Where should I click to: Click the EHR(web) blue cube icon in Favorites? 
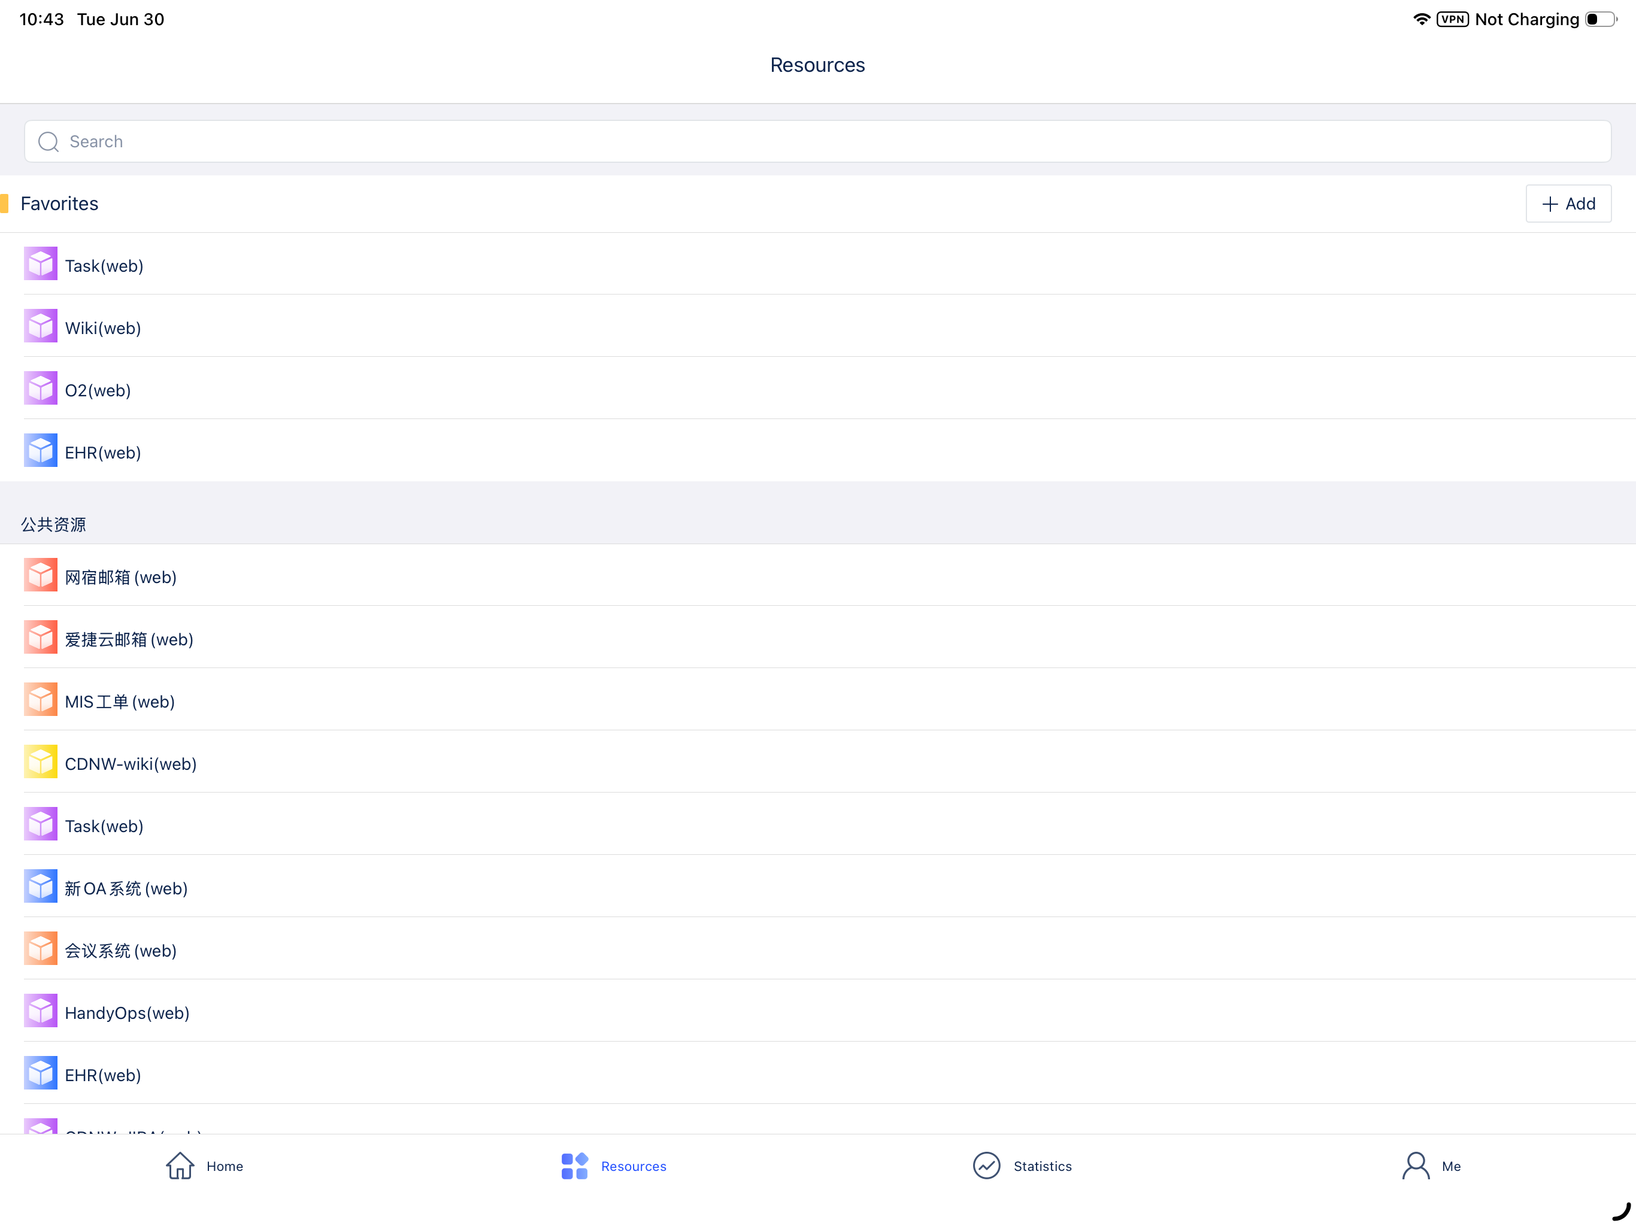[41, 450]
